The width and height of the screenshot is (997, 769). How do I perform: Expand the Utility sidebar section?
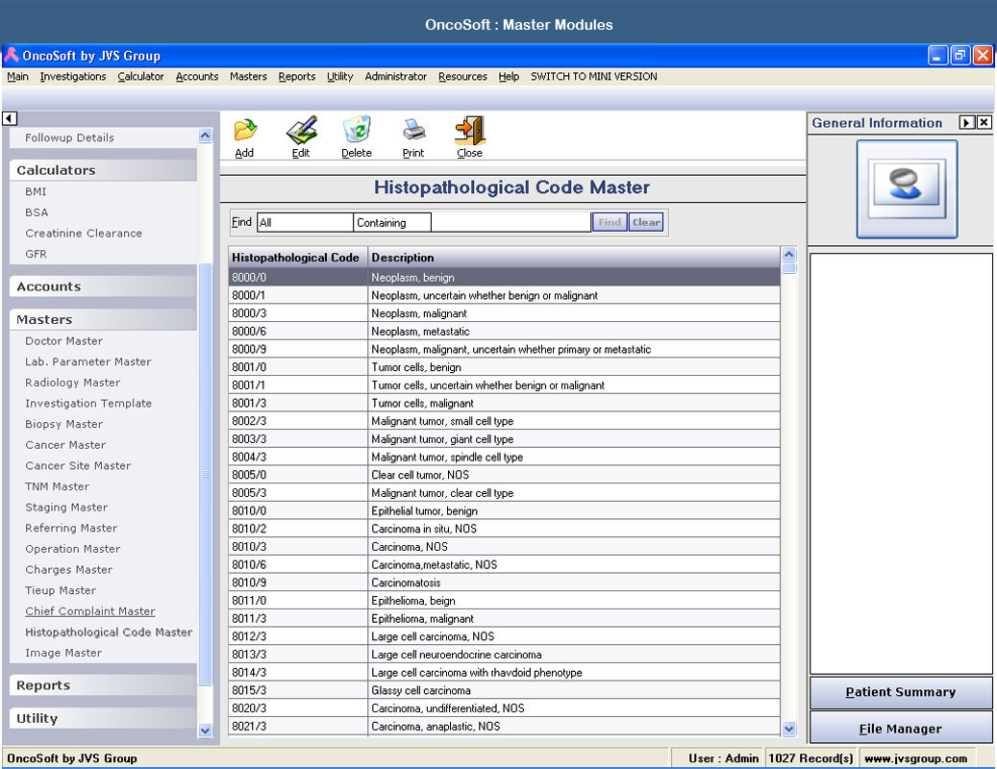[103, 718]
